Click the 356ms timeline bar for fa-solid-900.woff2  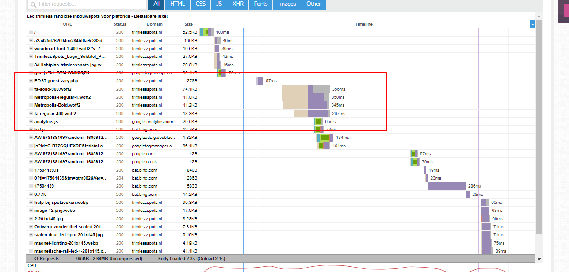[x=306, y=89]
